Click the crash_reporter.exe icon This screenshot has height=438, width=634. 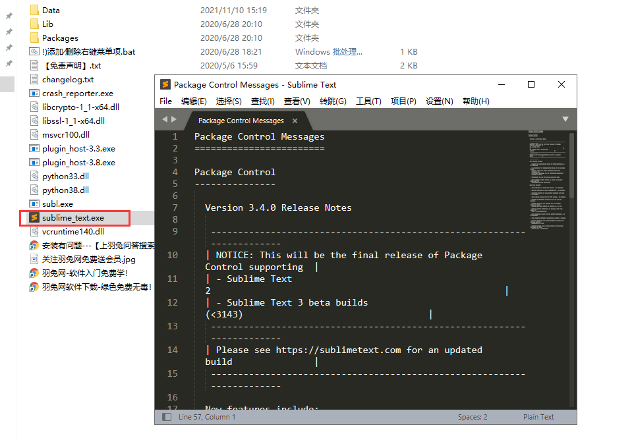click(x=34, y=93)
